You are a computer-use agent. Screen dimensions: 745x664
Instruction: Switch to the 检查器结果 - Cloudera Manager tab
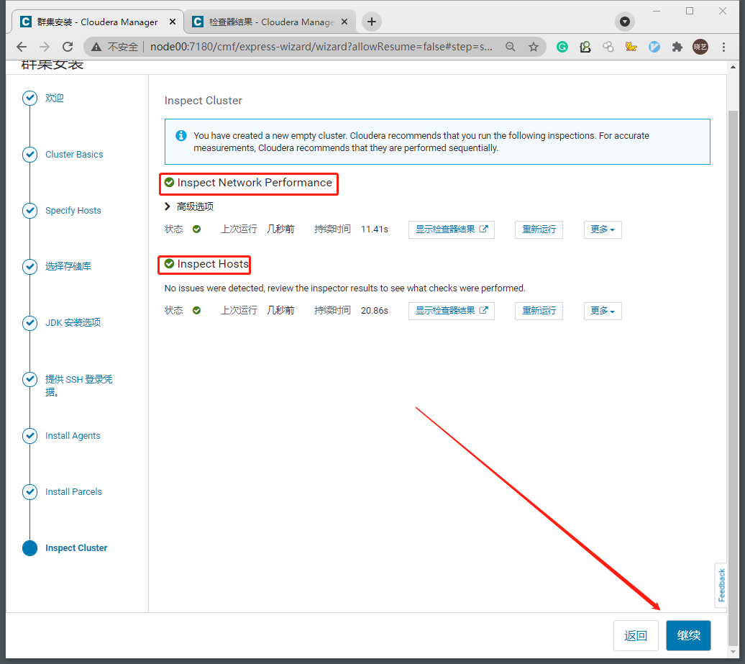coord(270,22)
